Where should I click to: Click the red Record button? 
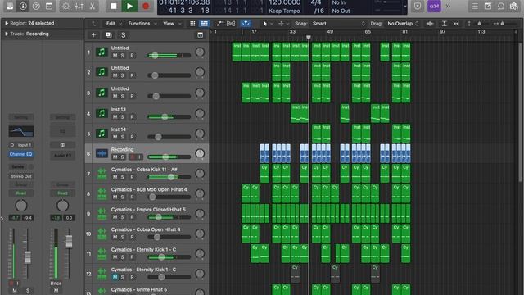click(x=146, y=6)
